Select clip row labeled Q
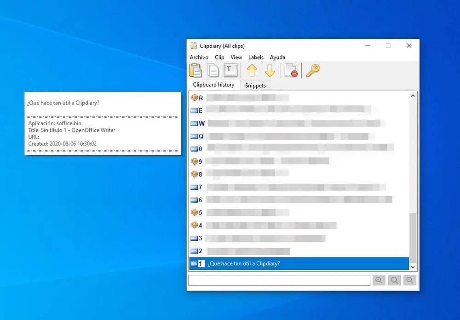This screenshot has height=320, width=460. click(299, 136)
